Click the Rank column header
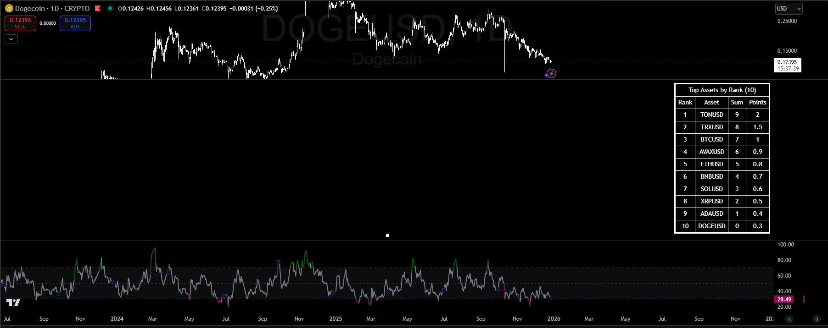Viewport: 828px width, 328px height. (x=685, y=102)
